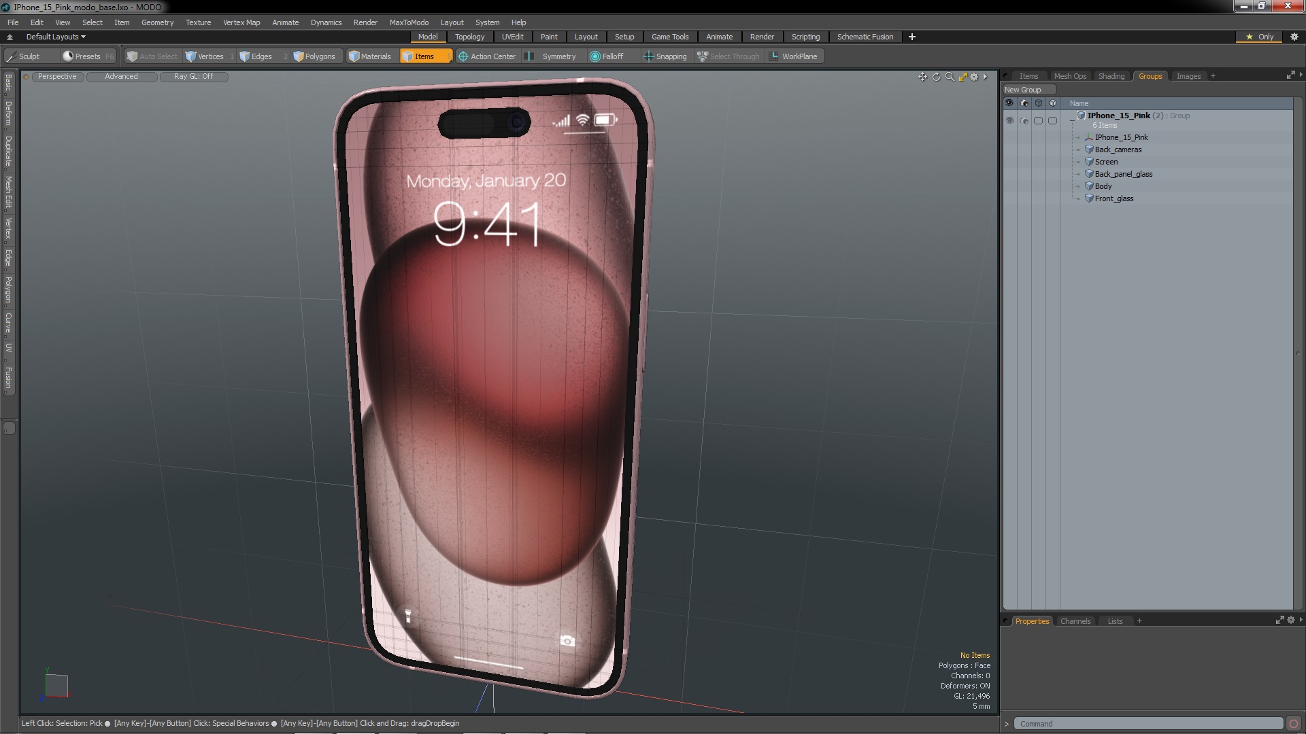1306x734 pixels.
Task: Open the viewport gear settings
Action: (974, 77)
